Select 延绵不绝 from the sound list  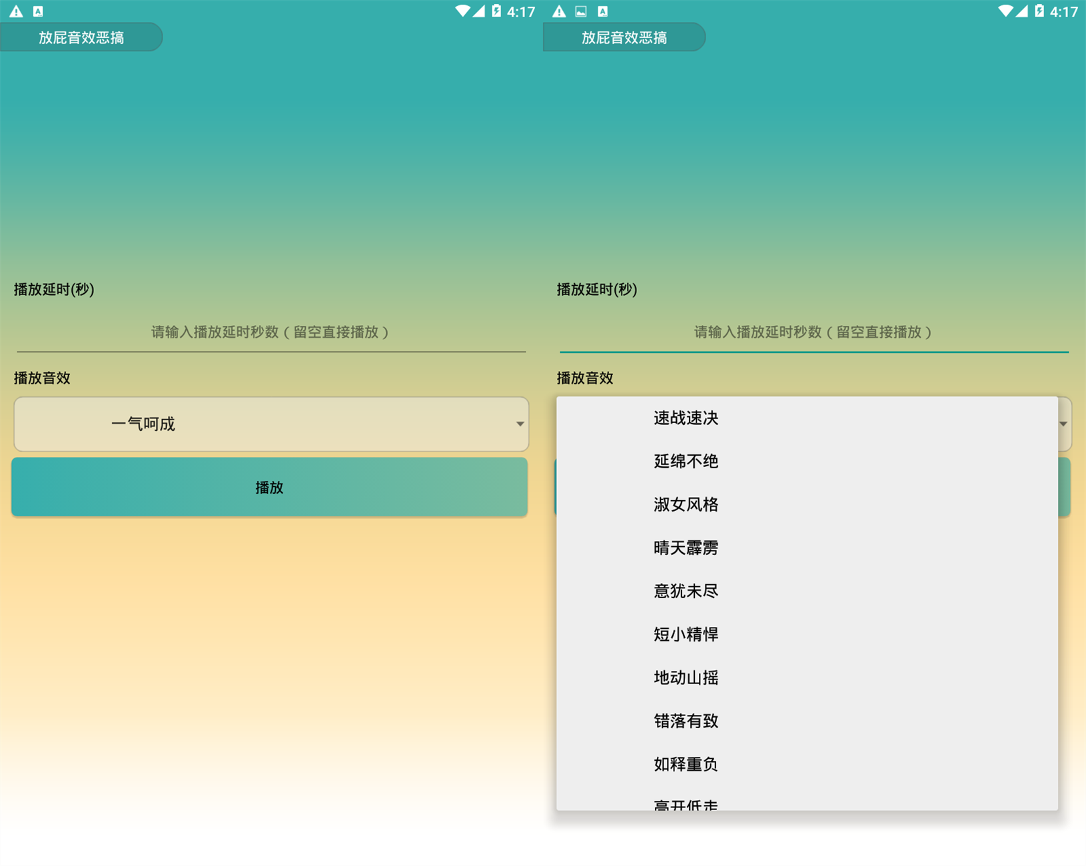686,461
